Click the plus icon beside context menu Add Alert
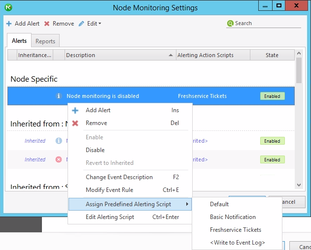The height and width of the screenshot is (250, 311). point(75,110)
